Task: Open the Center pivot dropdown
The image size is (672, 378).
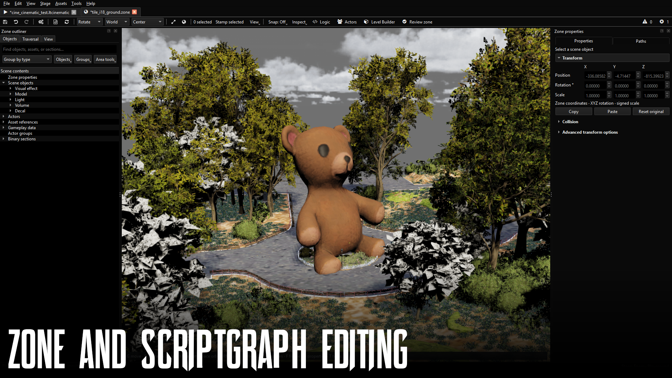Action: [x=147, y=22]
